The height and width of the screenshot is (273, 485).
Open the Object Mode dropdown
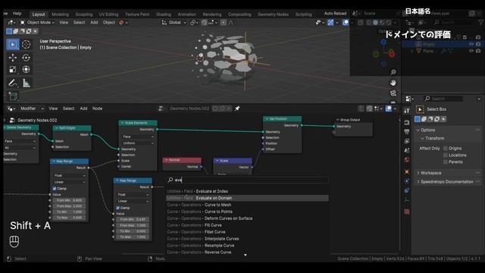[x=37, y=23]
